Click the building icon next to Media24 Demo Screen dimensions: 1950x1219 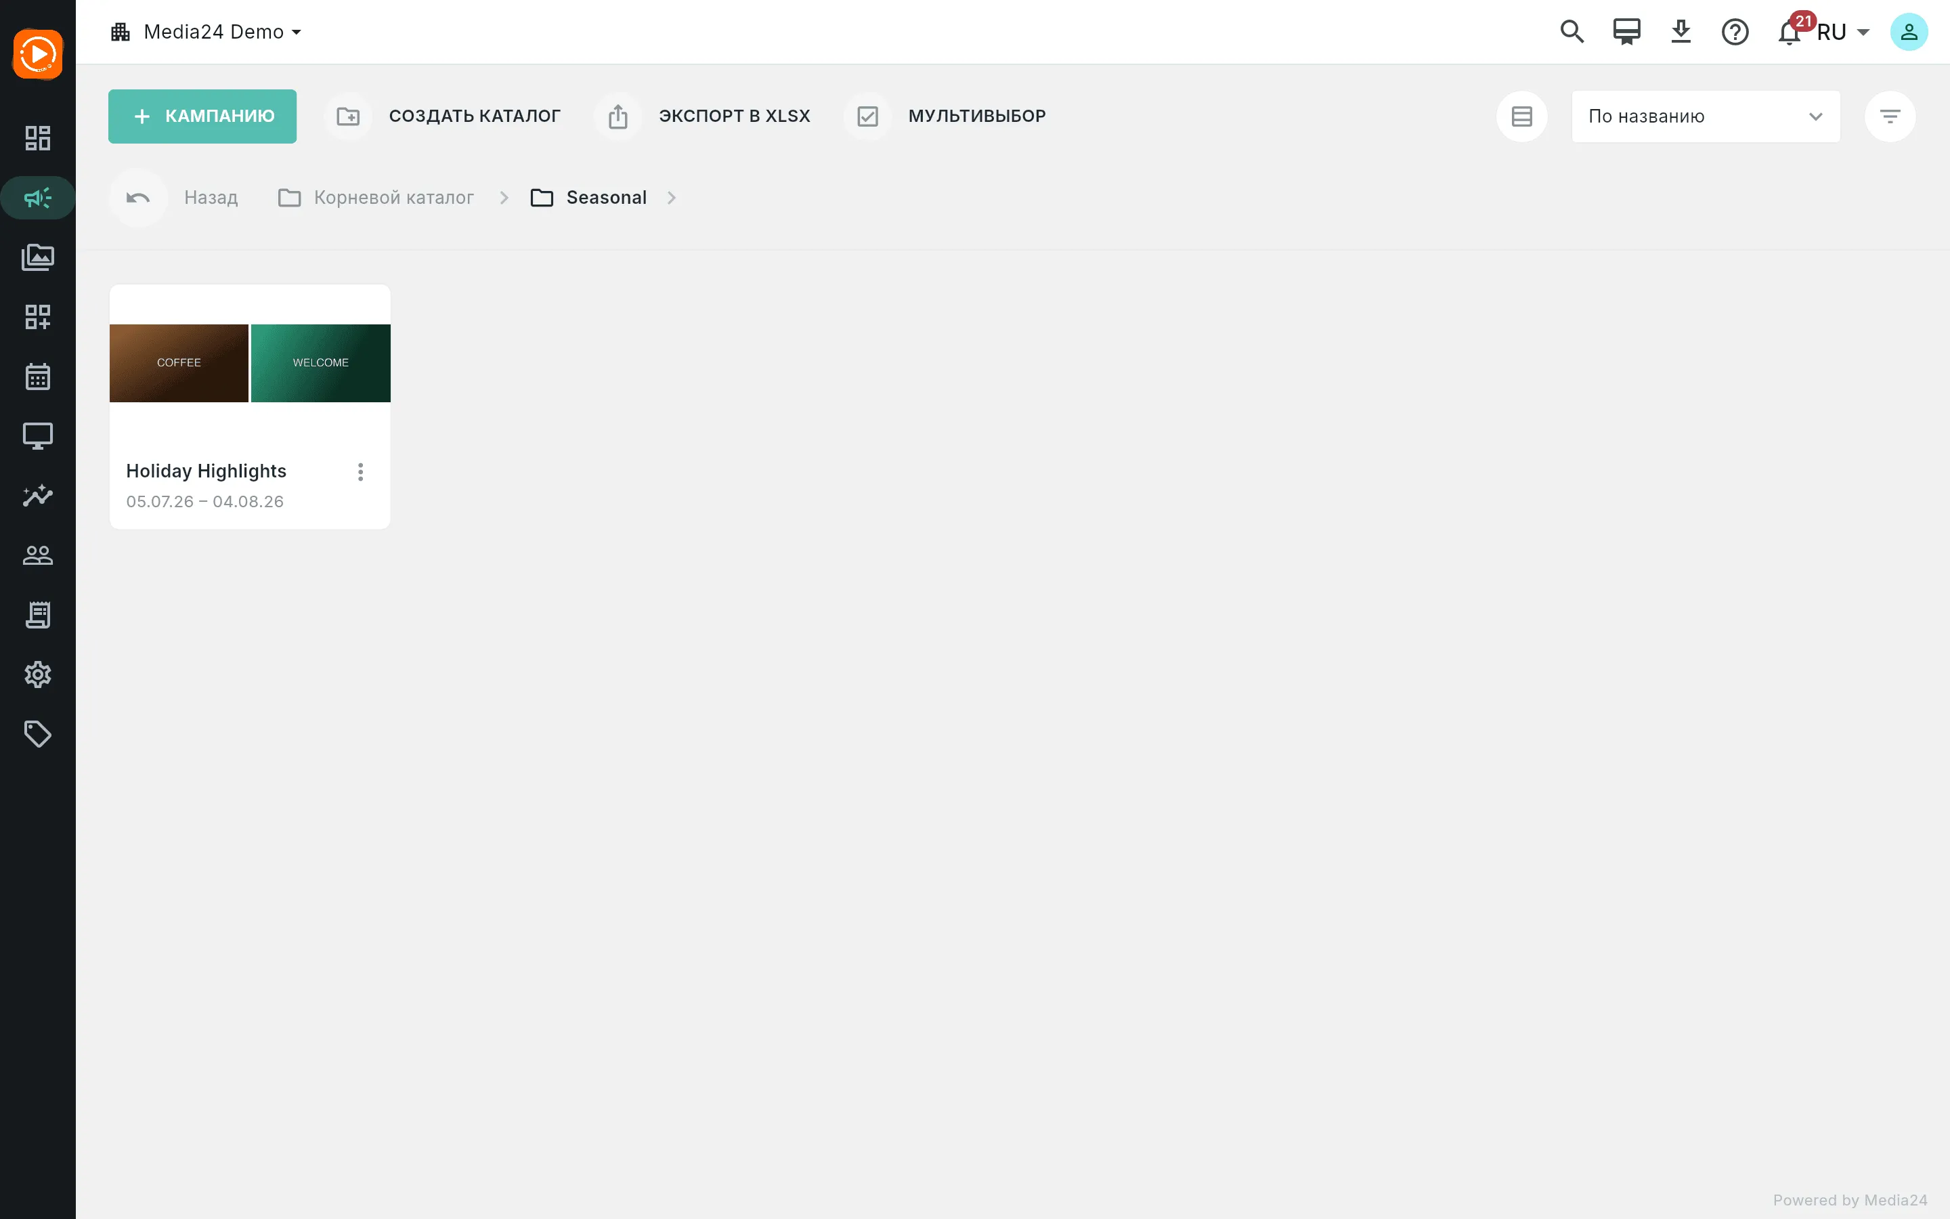tap(120, 31)
